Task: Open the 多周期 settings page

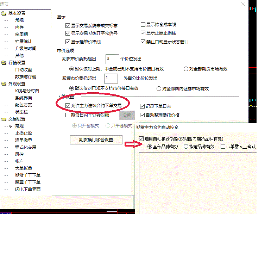Action: pyautogui.click(x=21, y=35)
